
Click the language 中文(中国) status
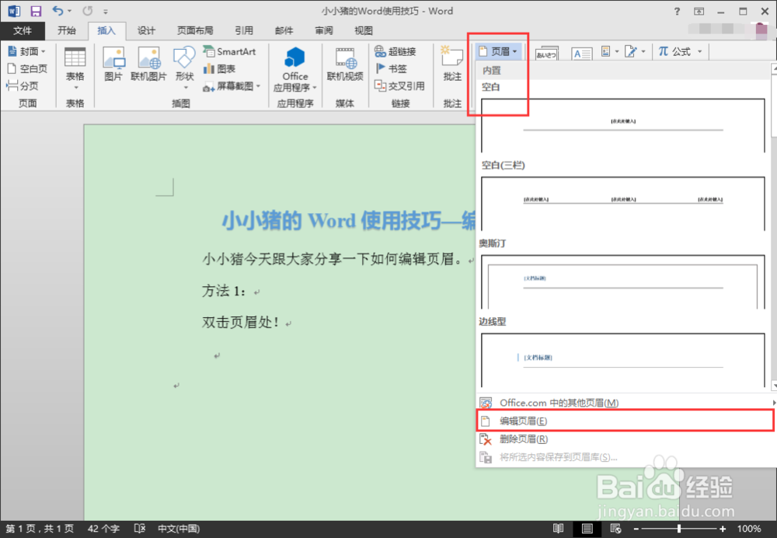pyautogui.click(x=179, y=529)
